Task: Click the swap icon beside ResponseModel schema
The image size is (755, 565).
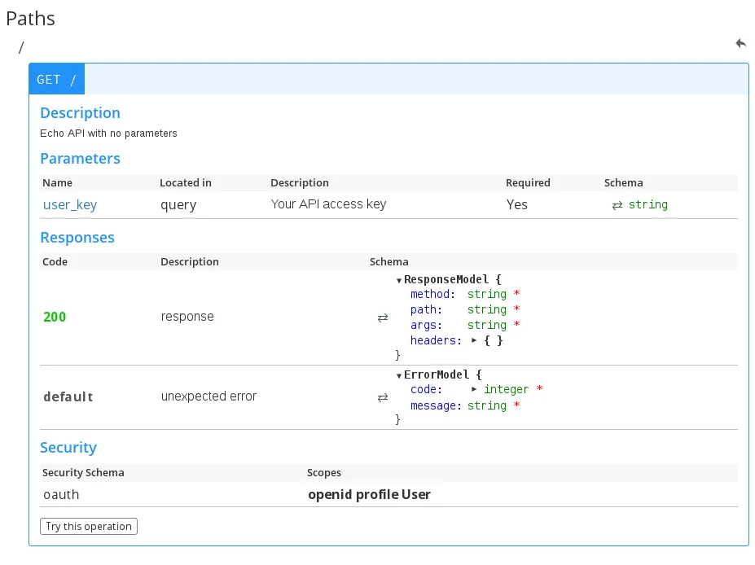Action: tap(382, 318)
